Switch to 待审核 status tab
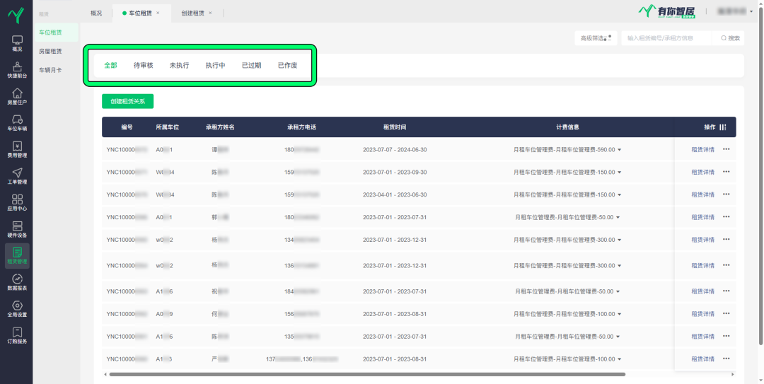This screenshot has height=384, width=764. tap(143, 65)
